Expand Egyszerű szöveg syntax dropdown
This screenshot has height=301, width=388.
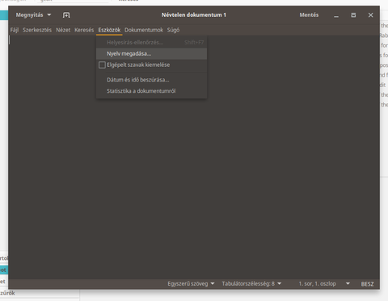point(191,284)
